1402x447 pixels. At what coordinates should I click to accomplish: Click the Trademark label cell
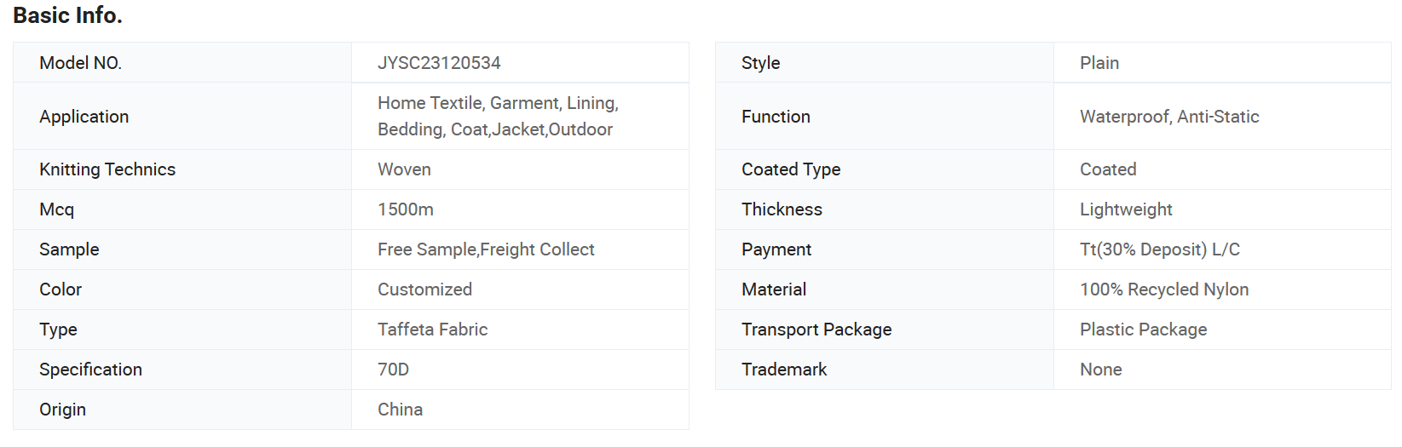(885, 370)
